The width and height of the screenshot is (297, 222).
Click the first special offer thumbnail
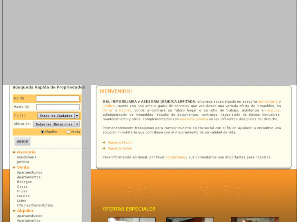[132, 220]
